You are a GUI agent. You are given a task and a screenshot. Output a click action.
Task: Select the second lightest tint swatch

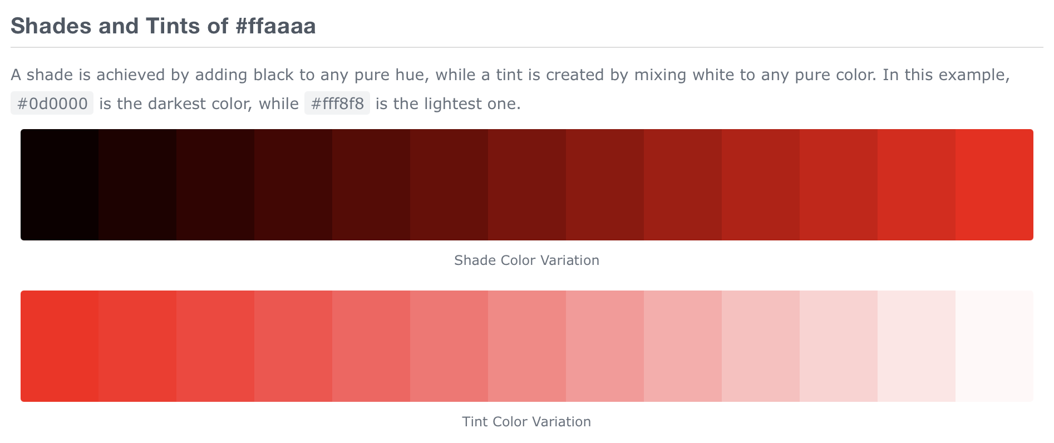coord(917,346)
